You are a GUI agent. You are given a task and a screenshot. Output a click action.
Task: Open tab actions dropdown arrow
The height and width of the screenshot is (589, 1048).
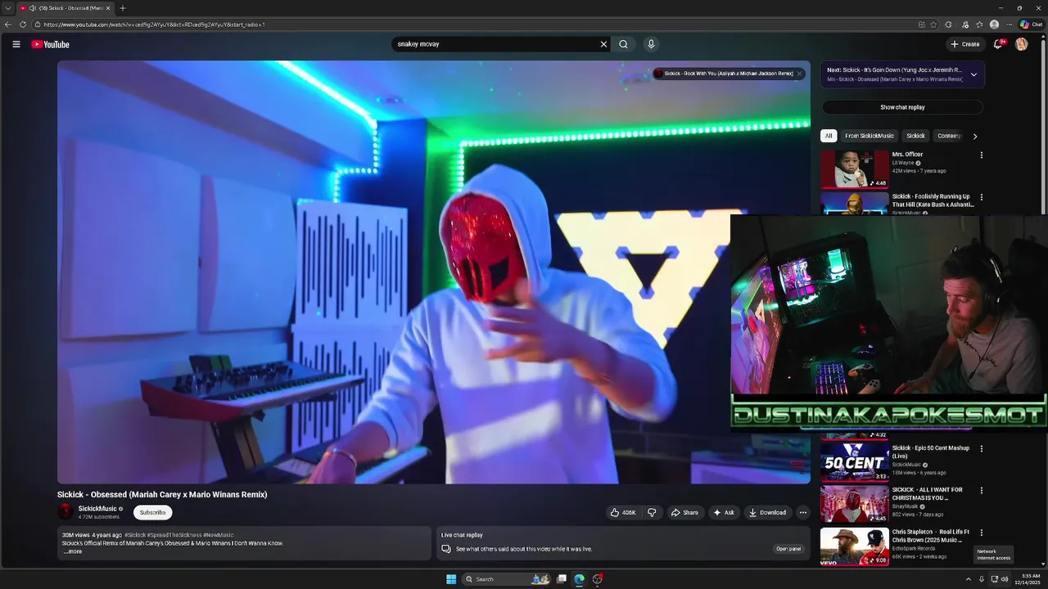coord(7,8)
